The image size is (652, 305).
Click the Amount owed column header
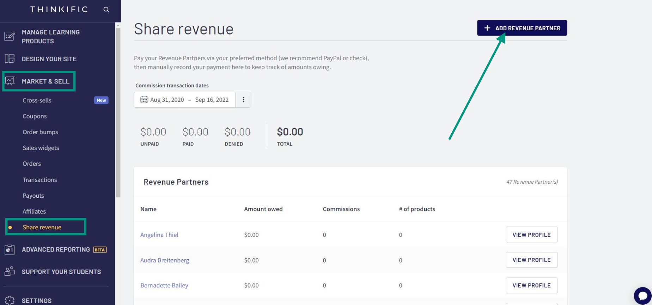point(263,209)
